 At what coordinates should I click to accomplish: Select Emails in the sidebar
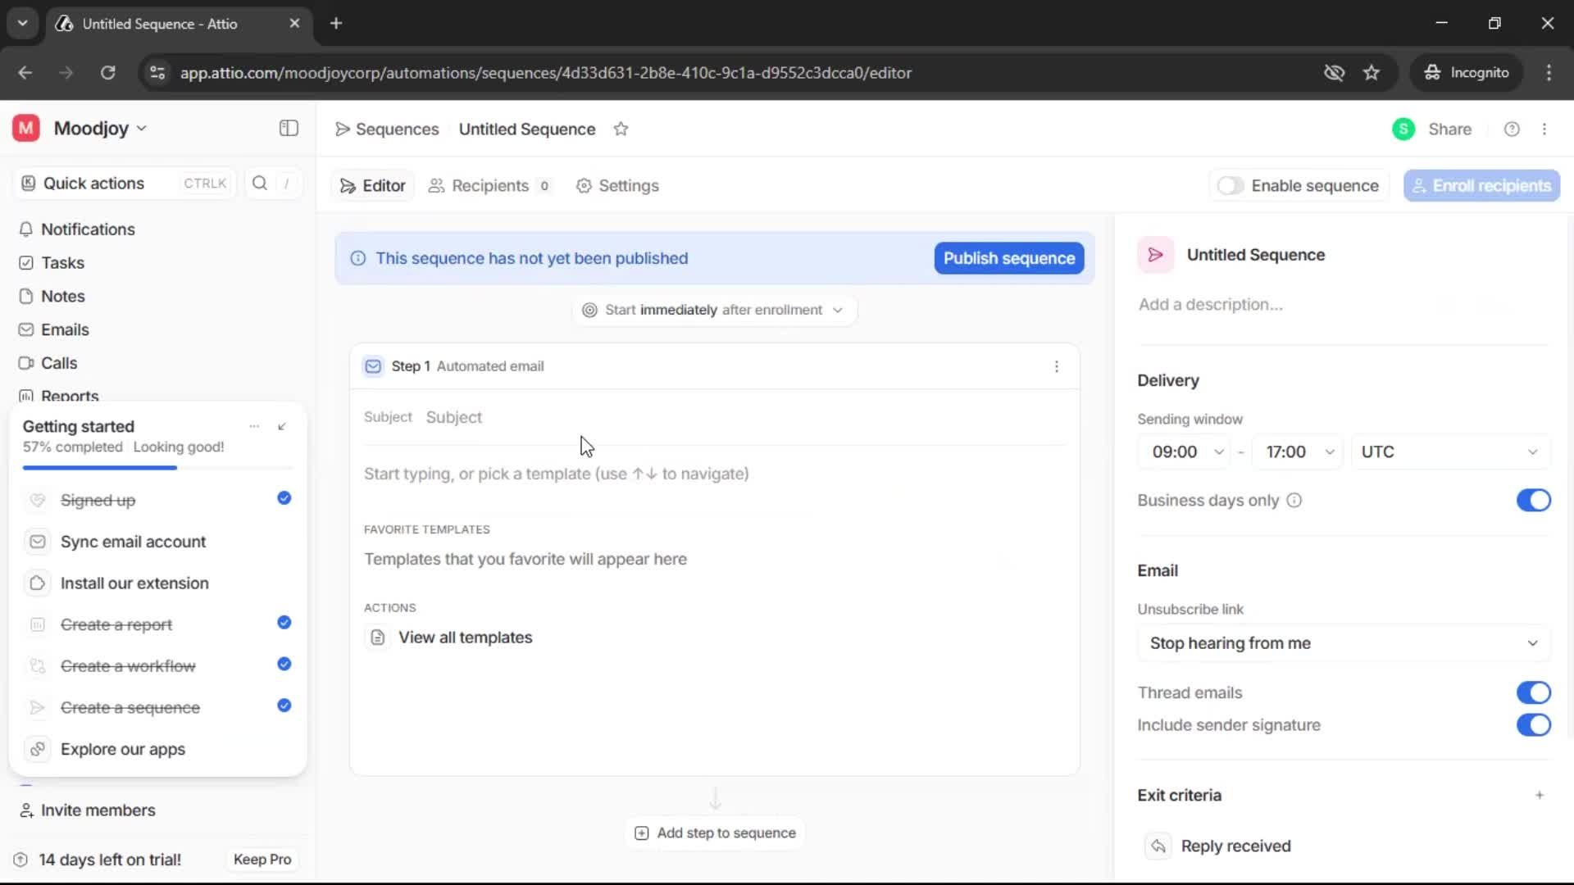65,329
